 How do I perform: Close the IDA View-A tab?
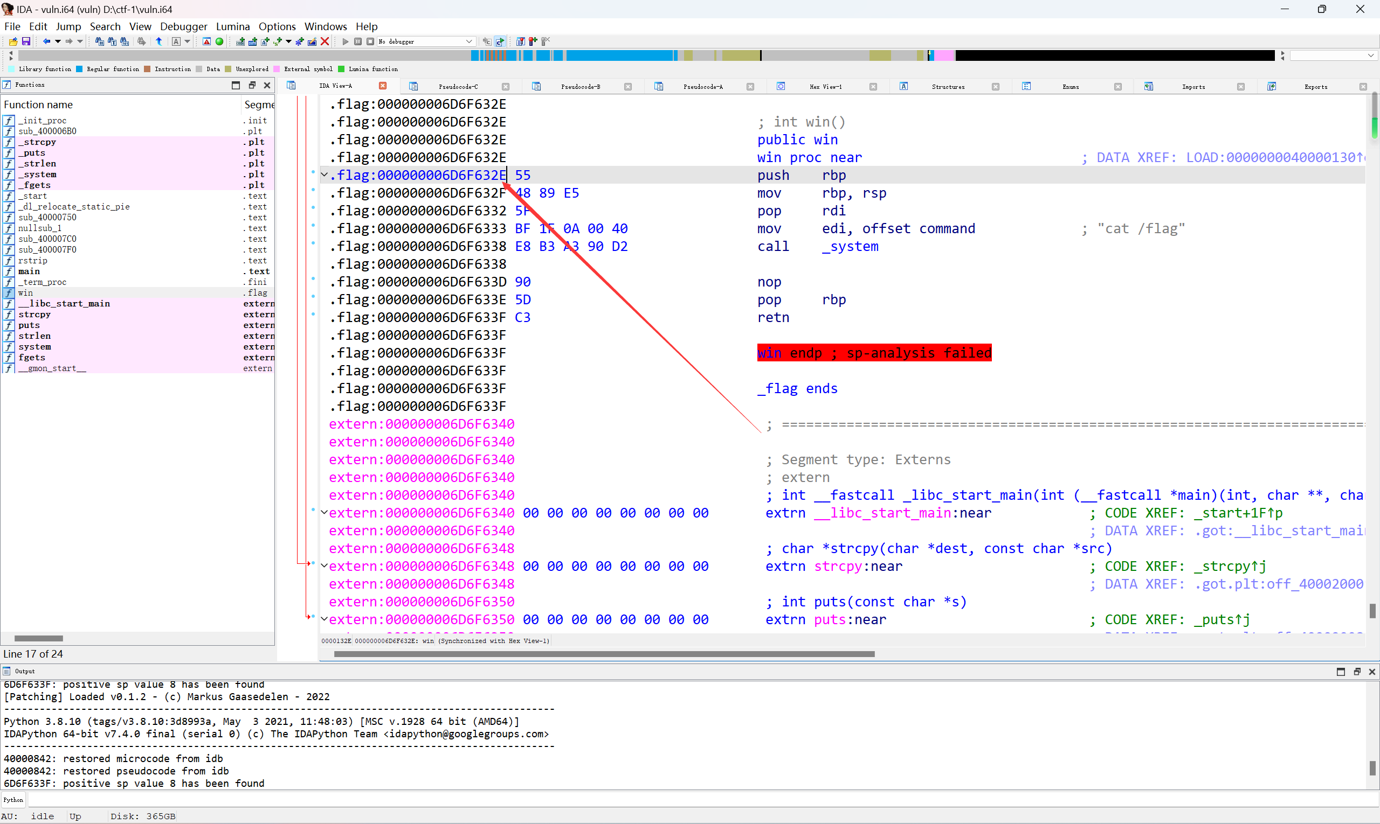[382, 86]
